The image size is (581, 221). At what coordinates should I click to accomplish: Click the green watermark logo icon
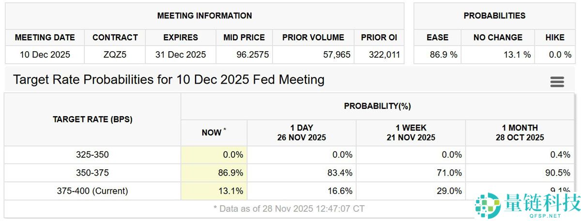pyautogui.click(x=487, y=206)
